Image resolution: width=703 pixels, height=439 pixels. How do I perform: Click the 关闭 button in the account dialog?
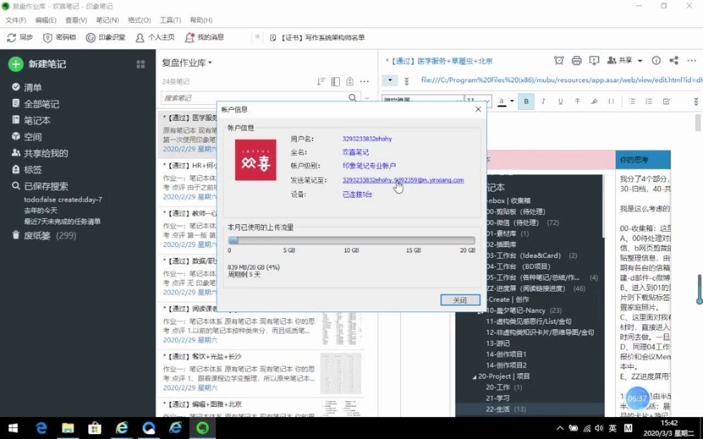coord(460,300)
